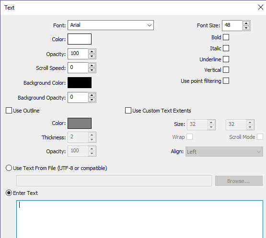Increase first extents Size value
The height and width of the screenshot is (238, 266).
pyautogui.click(x=211, y=122)
